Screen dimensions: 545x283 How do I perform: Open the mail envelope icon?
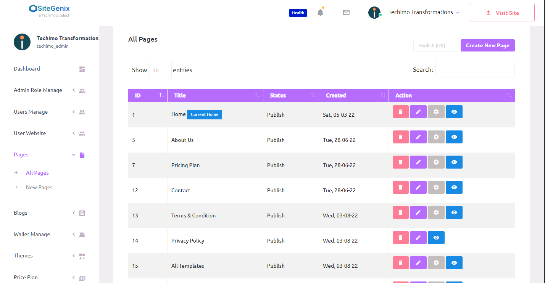click(346, 13)
